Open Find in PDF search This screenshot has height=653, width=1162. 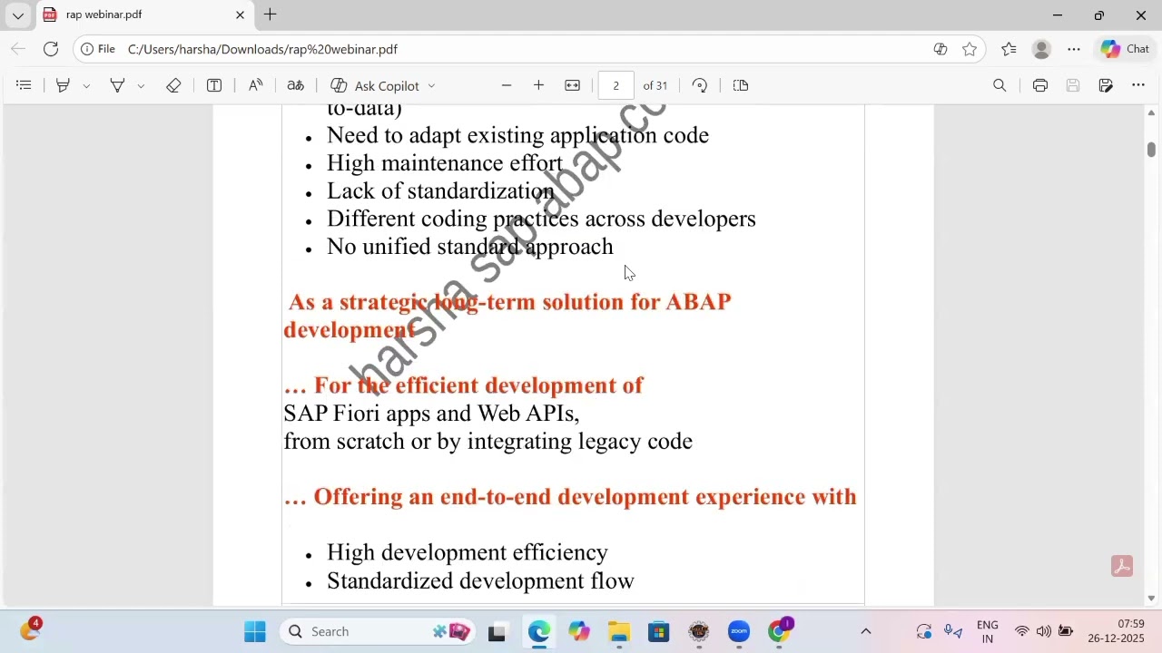[x=1000, y=85]
